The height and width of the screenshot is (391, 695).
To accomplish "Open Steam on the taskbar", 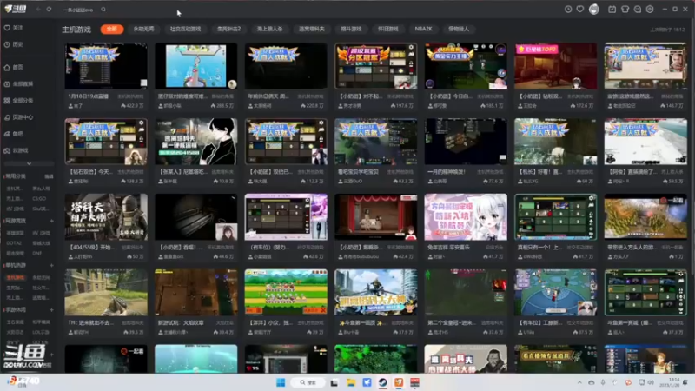I will tap(383, 382).
